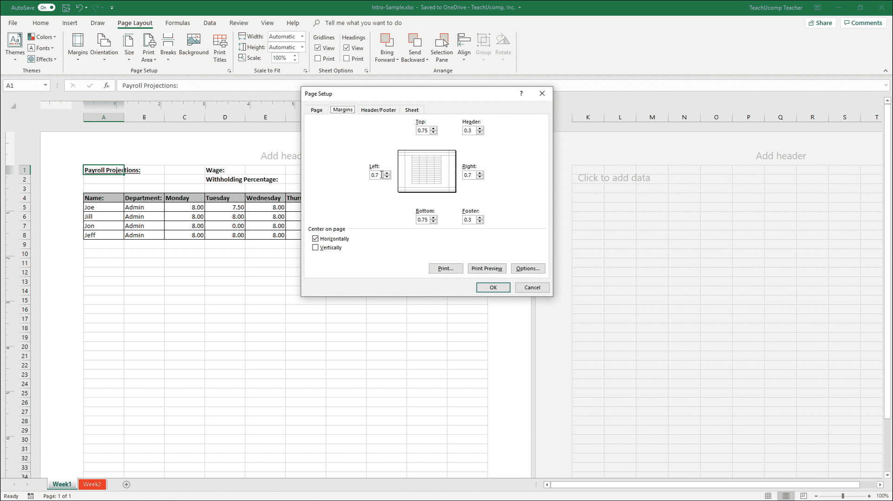Open the Height Automatic dropdown
This screenshot has height=501, width=893.
[302, 47]
